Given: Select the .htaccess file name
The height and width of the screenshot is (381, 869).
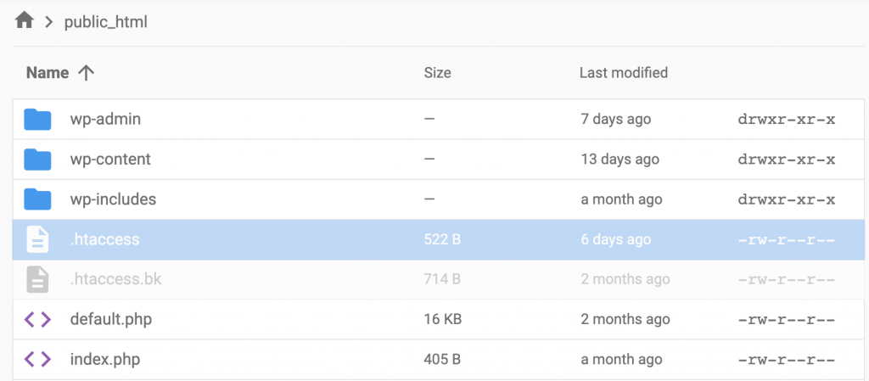Looking at the screenshot, I should coord(104,240).
